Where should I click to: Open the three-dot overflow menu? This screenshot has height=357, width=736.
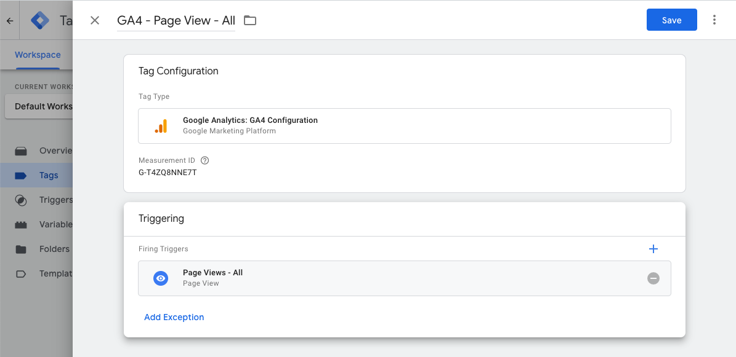pyautogui.click(x=714, y=20)
